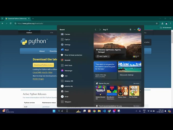This screenshot has height=130, width=173.
Task: Click Download Python 3.12.5 button
Action: pyautogui.click(x=43, y=65)
